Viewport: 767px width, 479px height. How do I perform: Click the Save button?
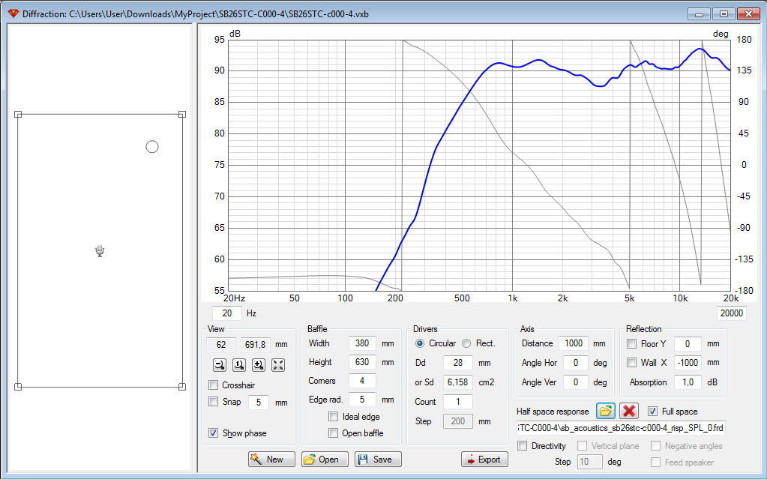[x=378, y=459]
